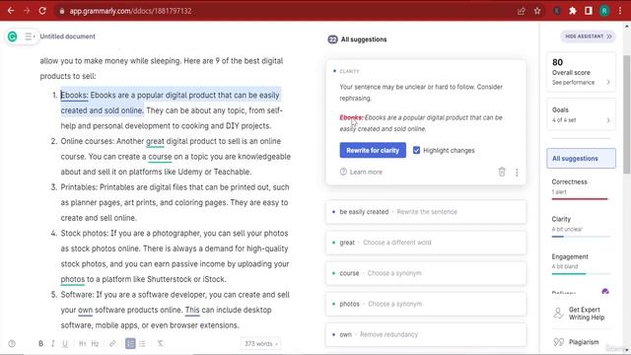Screen dimensions: 631x355
Task: Click underlined word 'This' in item 5
Action: [x=192, y=310]
